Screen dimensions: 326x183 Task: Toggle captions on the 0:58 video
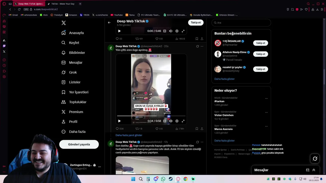click(165, 121)
